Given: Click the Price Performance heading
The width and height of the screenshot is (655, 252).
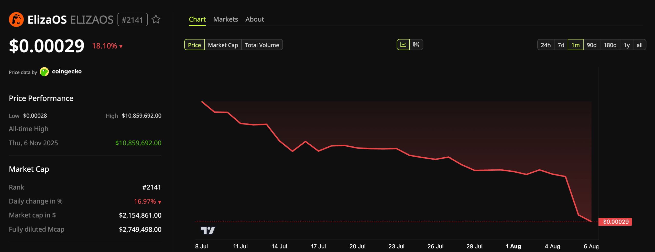Looking at the screenshot, I should [41, 98].
